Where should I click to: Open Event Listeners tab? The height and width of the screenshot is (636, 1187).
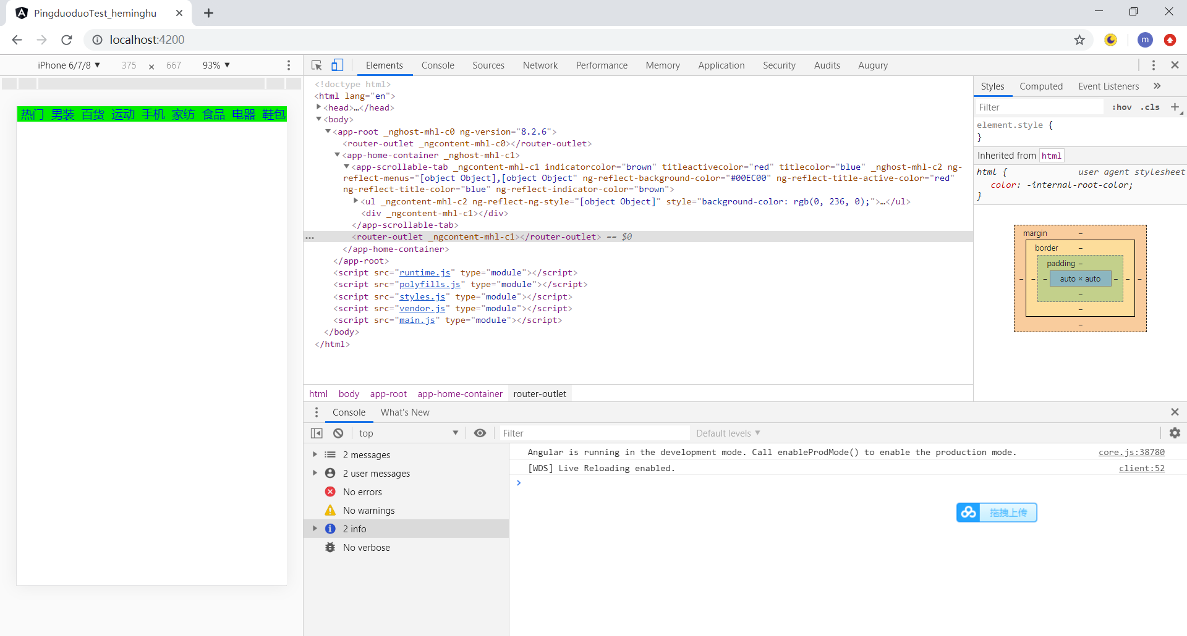click(x=1108, y=86)
